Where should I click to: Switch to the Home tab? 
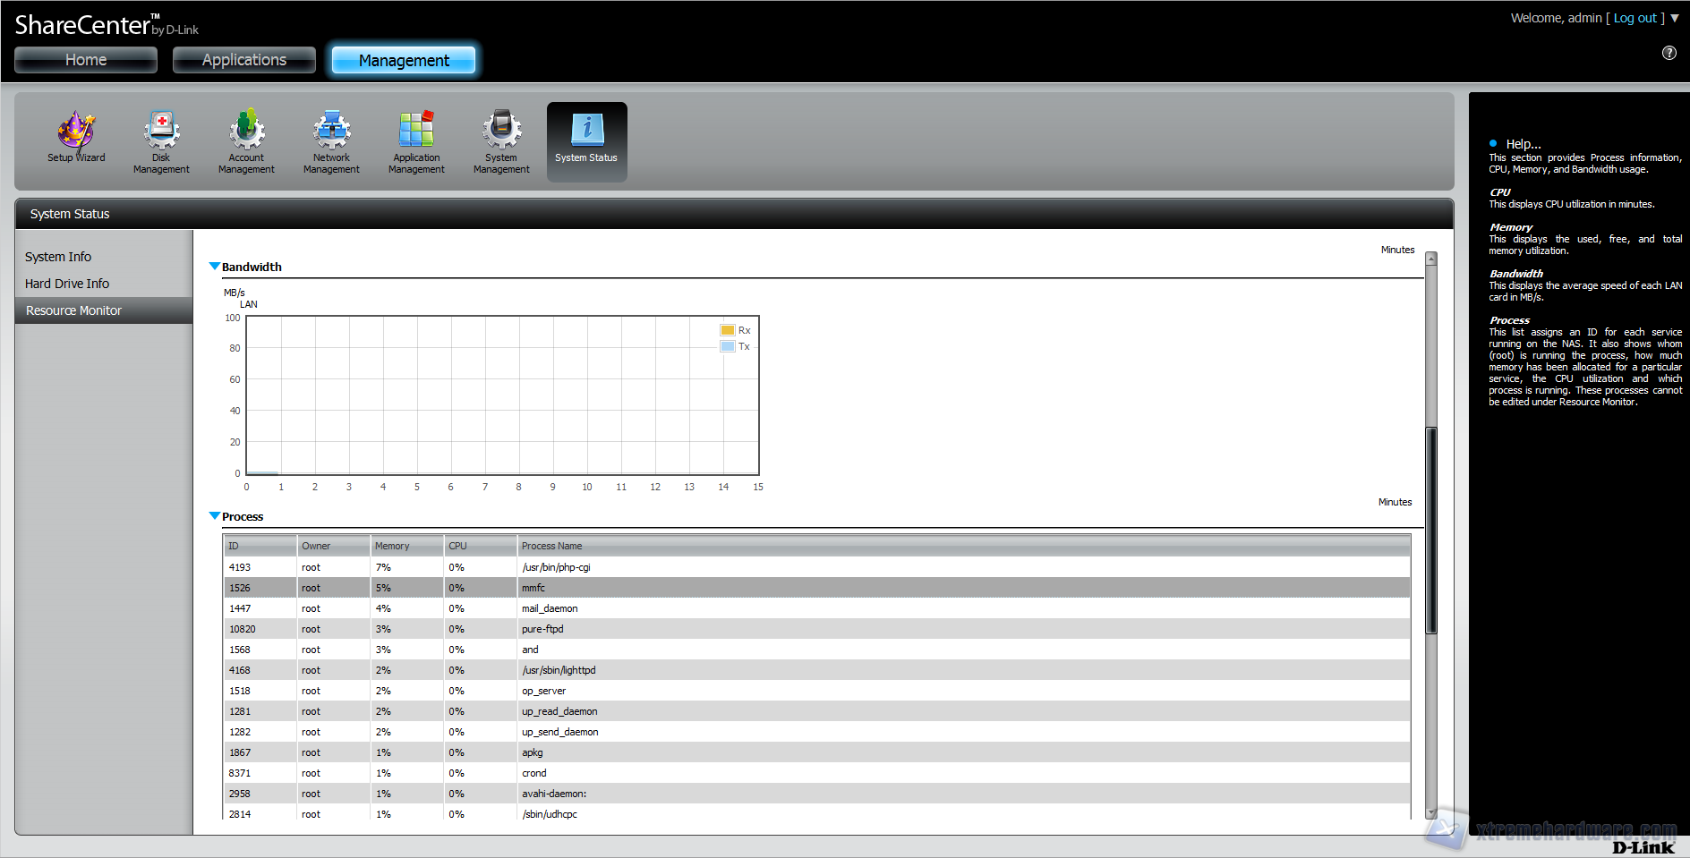point(86,60)
